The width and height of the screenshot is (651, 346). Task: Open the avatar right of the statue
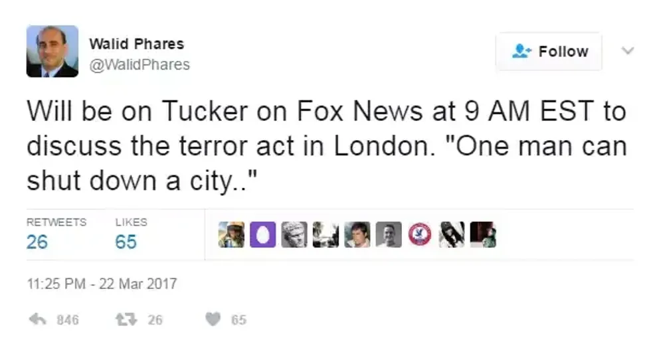coord(325,234)
